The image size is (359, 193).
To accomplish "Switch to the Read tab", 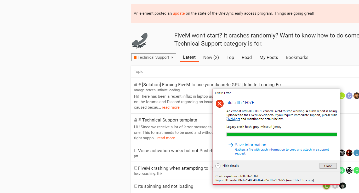I will (x=247, y=57).
